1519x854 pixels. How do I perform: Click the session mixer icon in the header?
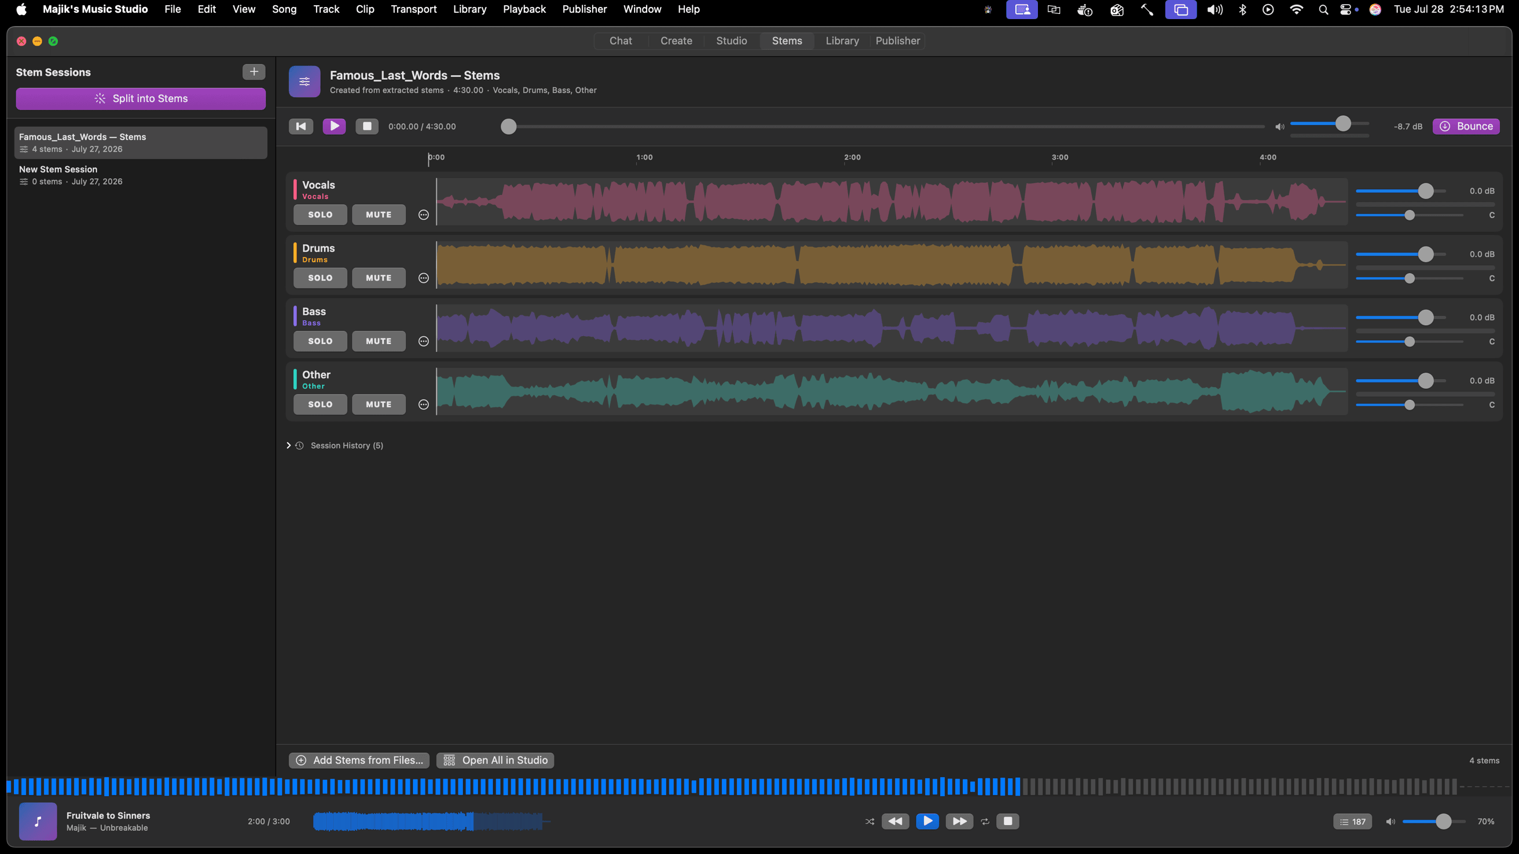304,82
